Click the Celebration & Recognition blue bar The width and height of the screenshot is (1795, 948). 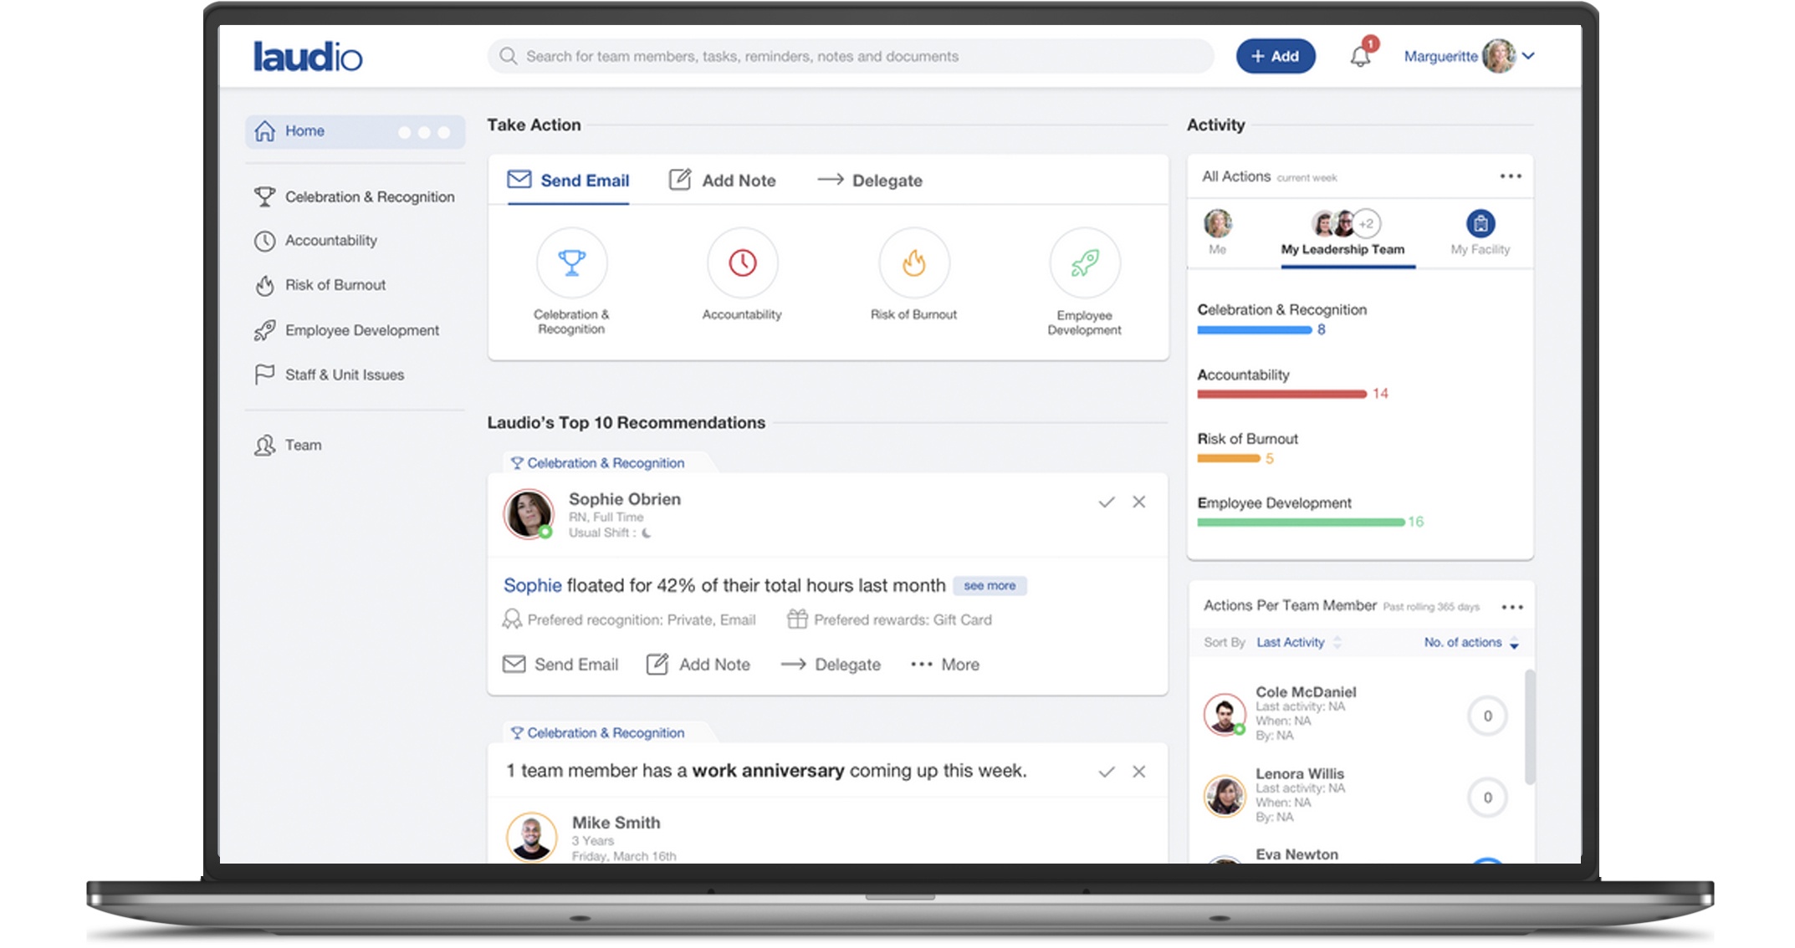1255,330
